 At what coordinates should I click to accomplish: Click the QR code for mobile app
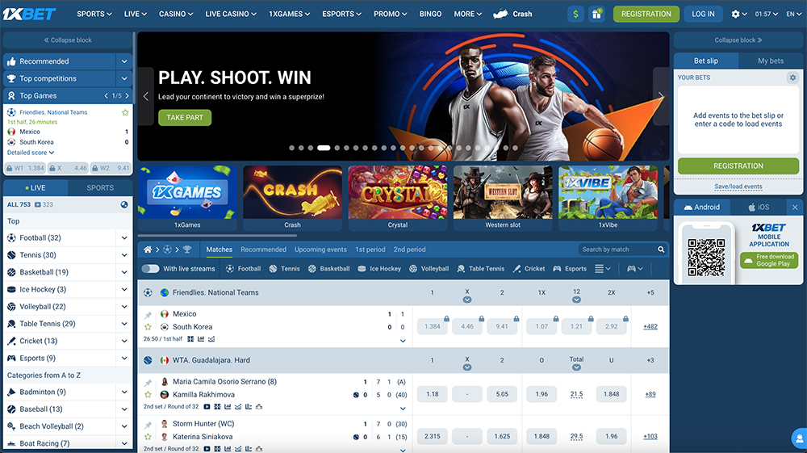point(706,257)
